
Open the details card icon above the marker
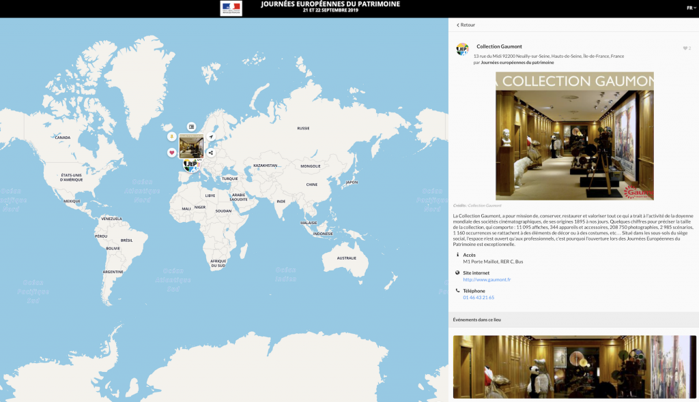tap(191, 127)
